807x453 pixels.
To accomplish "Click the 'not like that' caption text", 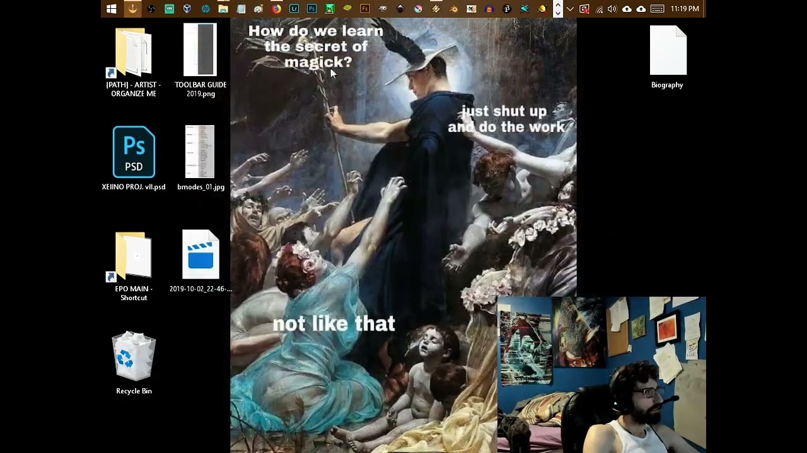I will [x=334, y=324].
